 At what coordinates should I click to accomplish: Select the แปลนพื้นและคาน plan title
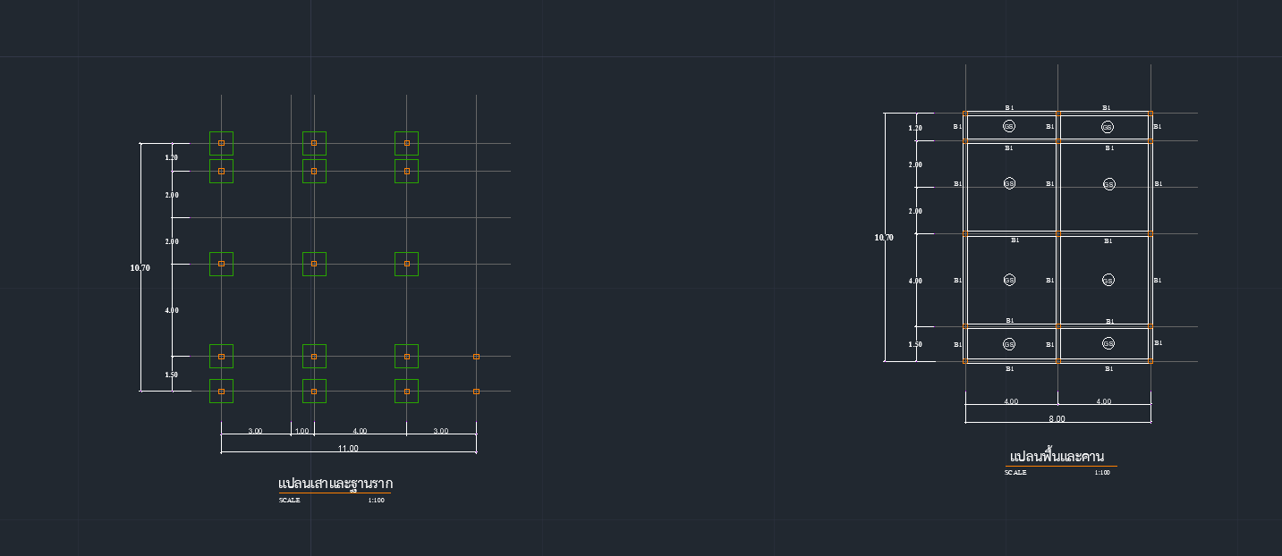(x=1057, y=456)
